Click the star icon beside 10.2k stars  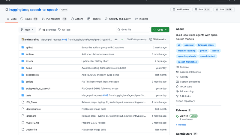tap(177, 87)
